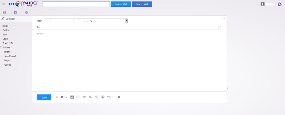Open the emoticon picker
This screenshot has width=285, height=115.
coord(103,97)
